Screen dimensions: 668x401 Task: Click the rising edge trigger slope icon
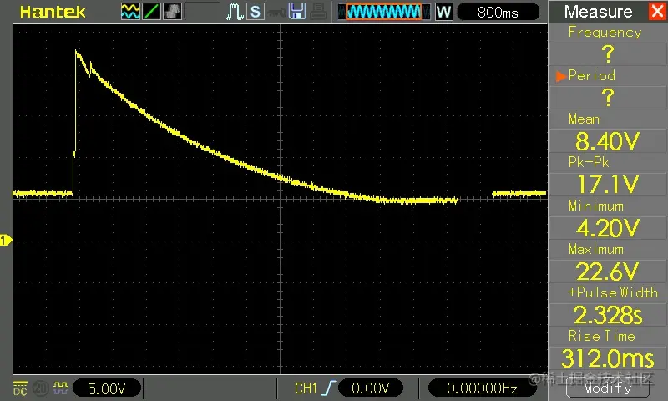point(328,388)
